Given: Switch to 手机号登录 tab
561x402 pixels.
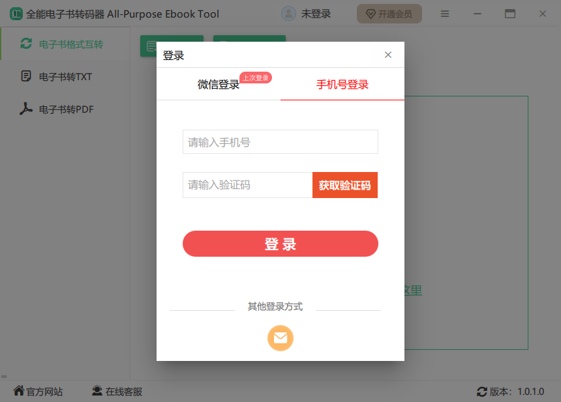Looking at the screenshot, I should (342, 84).
